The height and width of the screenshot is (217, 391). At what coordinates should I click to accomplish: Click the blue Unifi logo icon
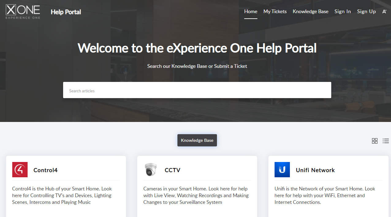(x=282, y=170)
